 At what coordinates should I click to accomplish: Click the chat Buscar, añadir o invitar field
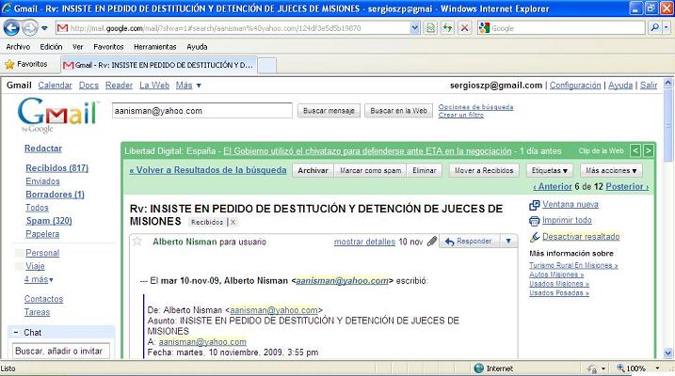[x=60, y=351]
